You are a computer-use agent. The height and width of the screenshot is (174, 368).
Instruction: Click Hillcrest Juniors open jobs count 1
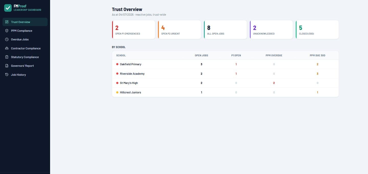point(201,92)
